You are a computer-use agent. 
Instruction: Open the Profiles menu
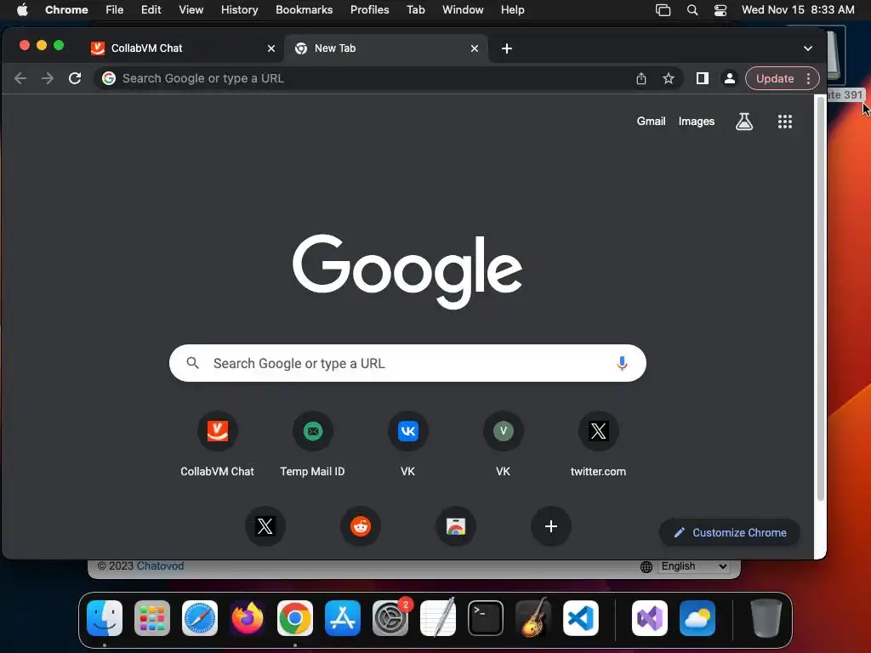(369, 10)
